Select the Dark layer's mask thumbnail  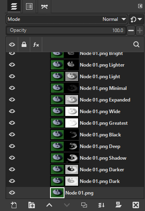tap(72, 181)
